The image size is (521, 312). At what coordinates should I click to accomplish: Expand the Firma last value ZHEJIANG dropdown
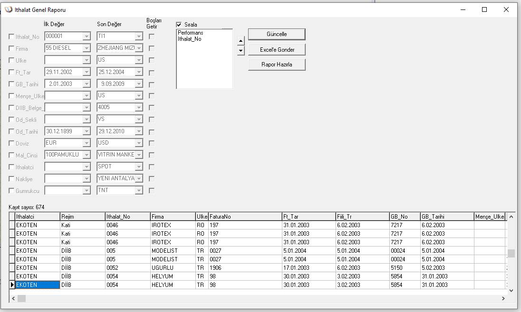point(139,48)
